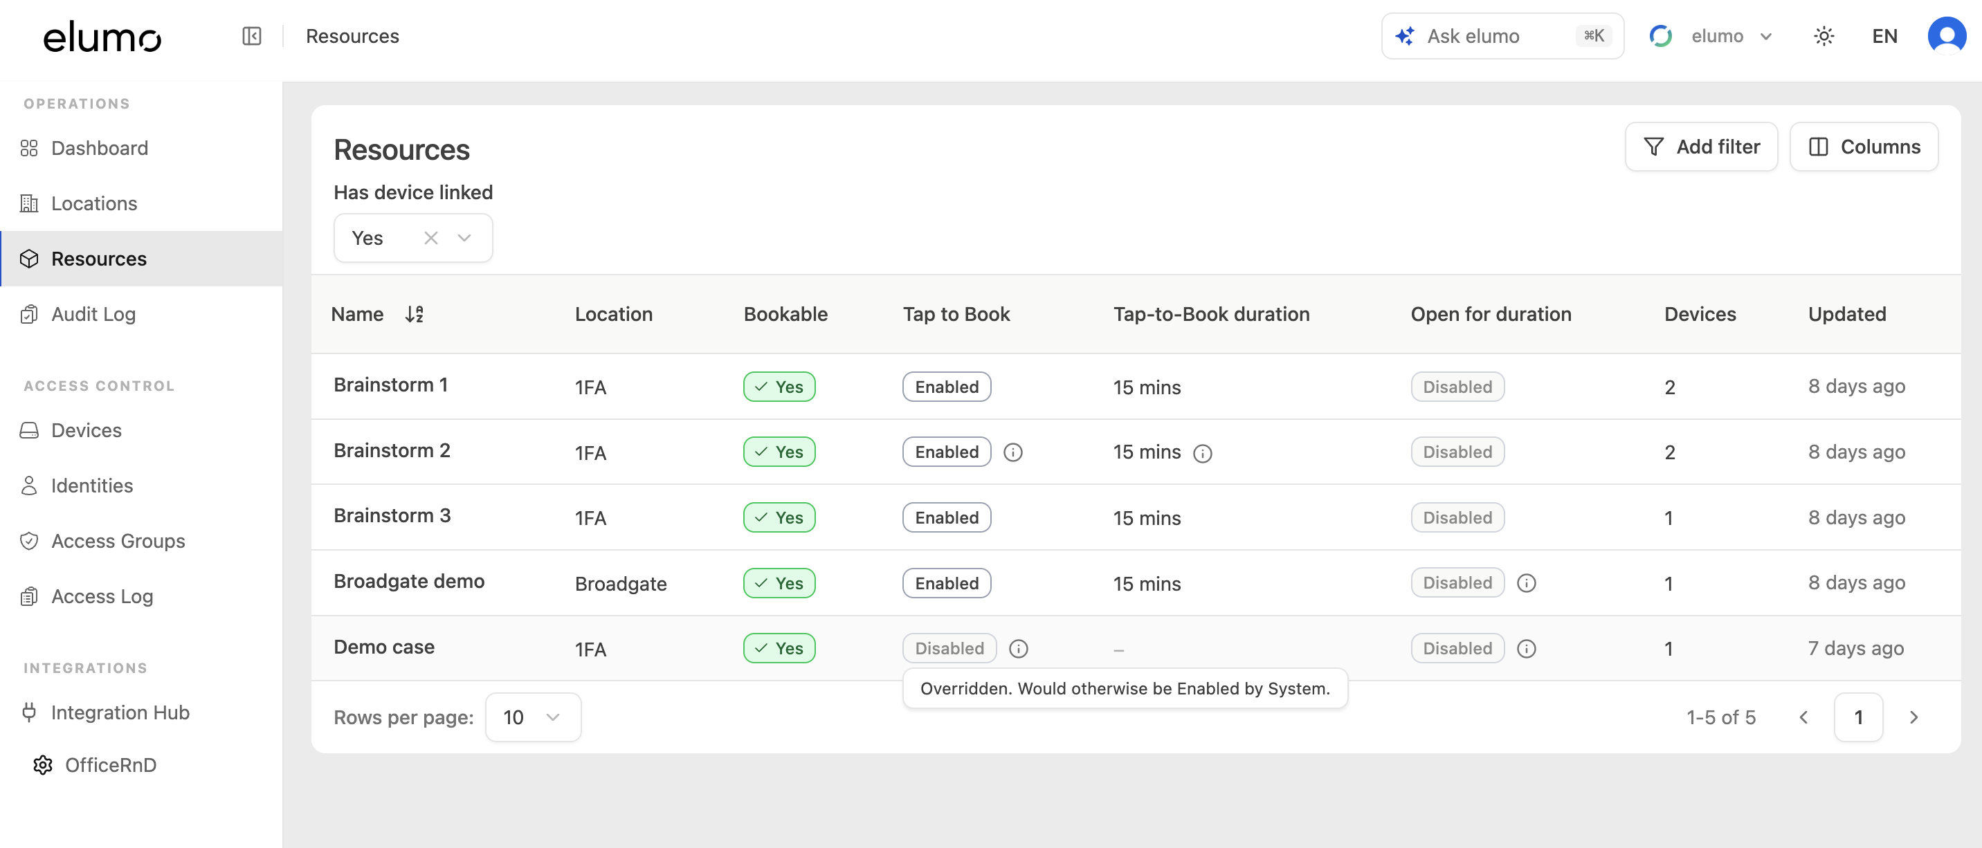Image resolution: width=1982 pixels, height=848 pixels.
Task: Click the Bookable column header
Action: (785, 315)
